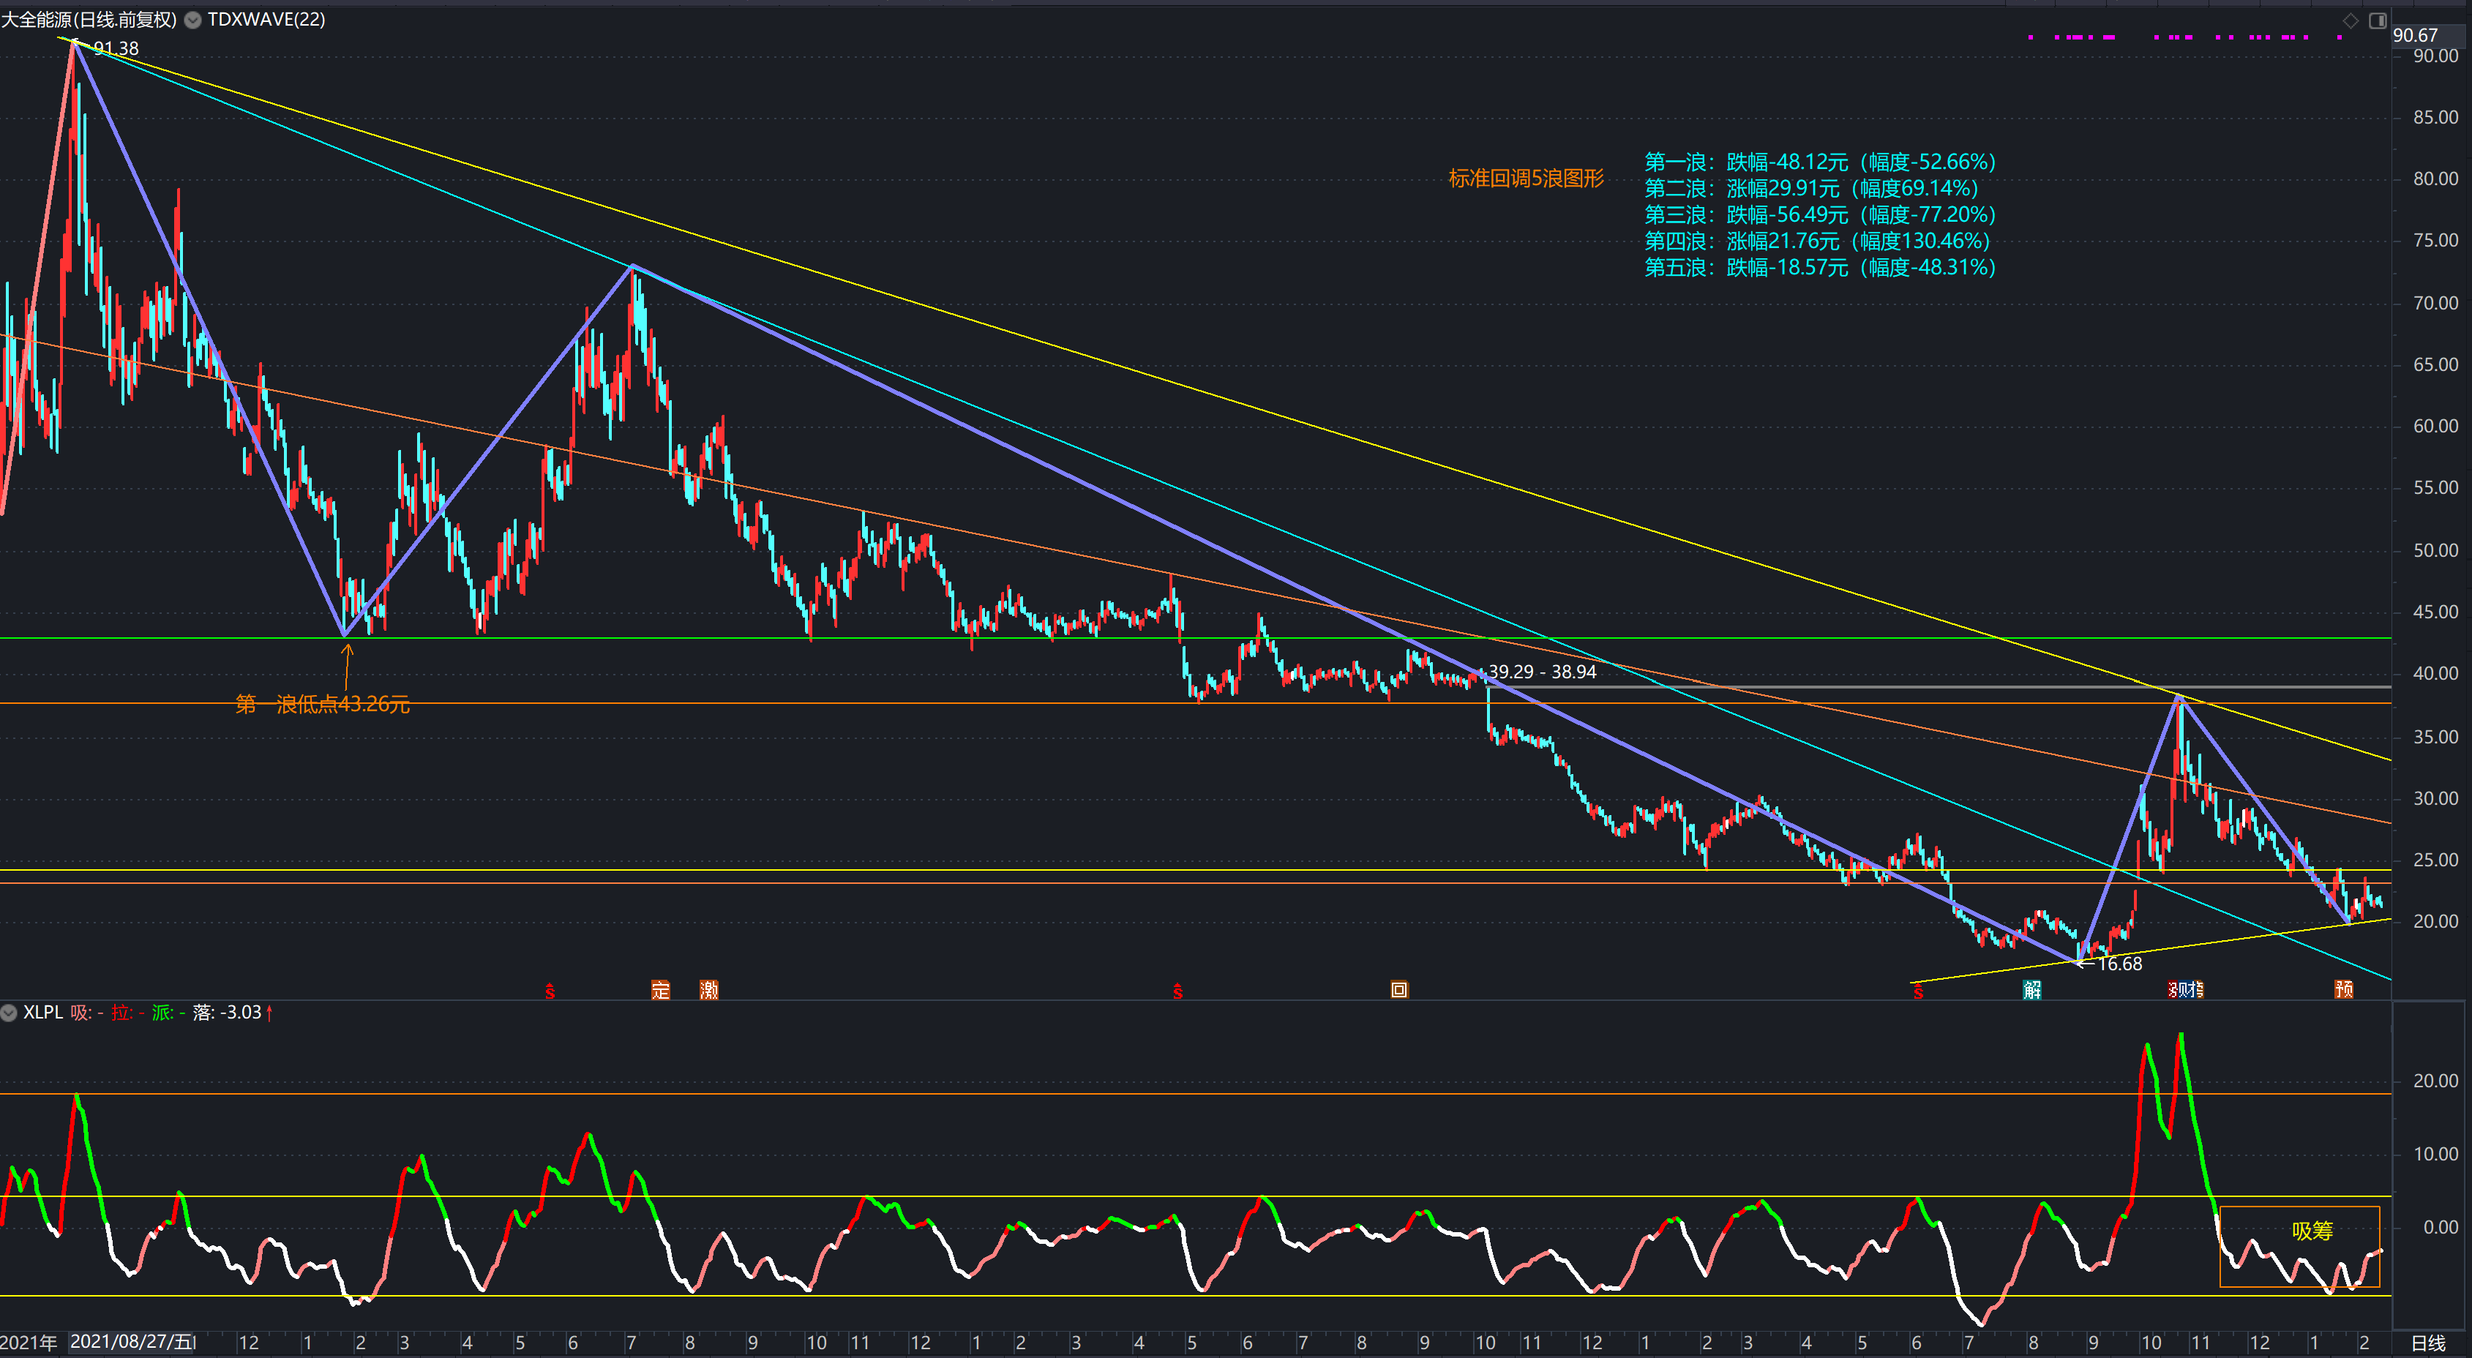The width and height of the screenshot is (2472, 1358).
Task: Click the 90.67 price label on the price axis
Action: click(2414, 36)
